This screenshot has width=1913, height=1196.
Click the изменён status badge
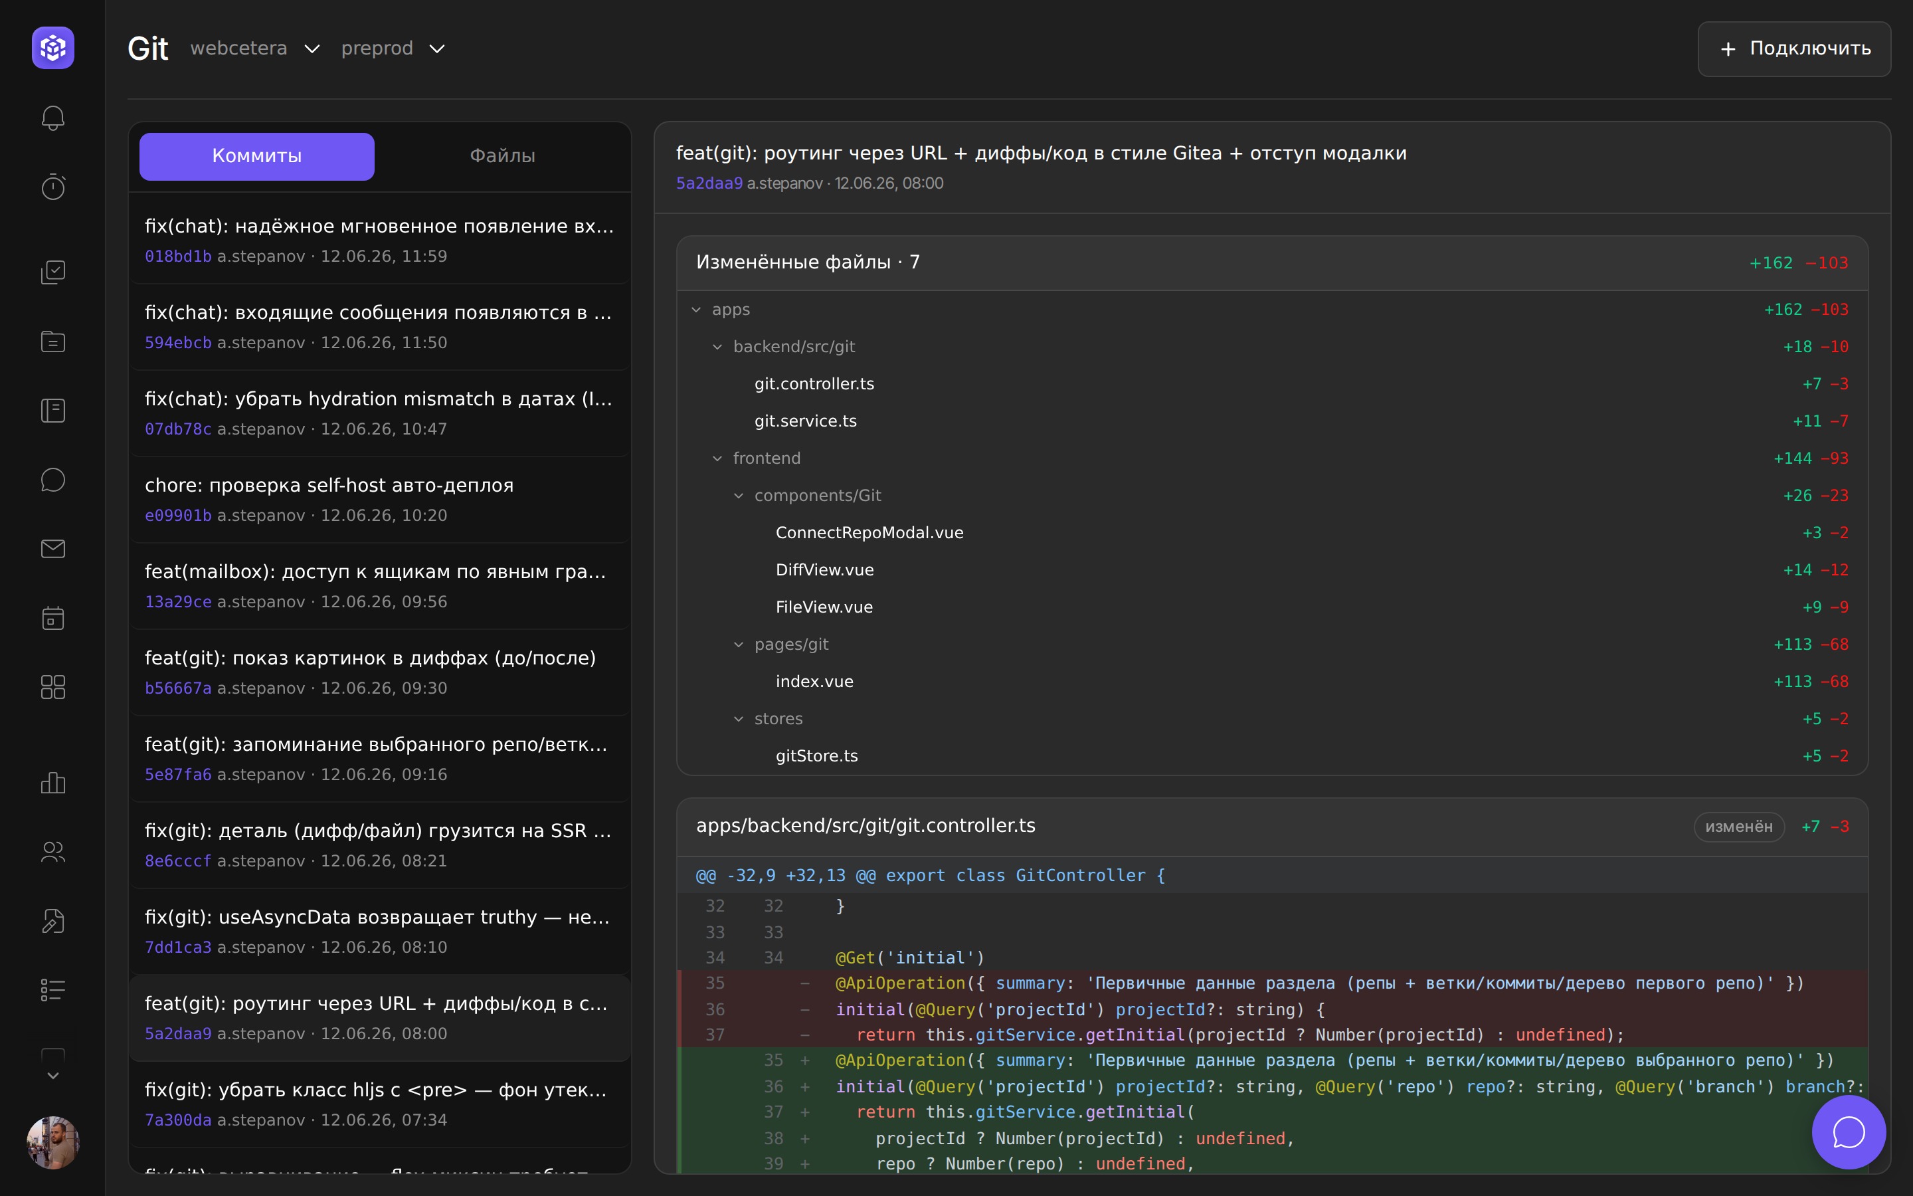pyautogui.click(x=1738, y=827)
